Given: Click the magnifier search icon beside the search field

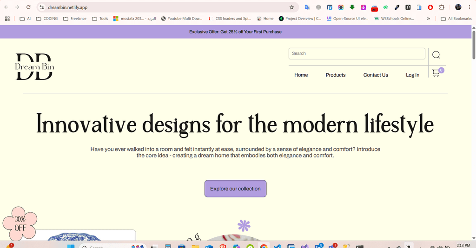Looking at the screenshot, I should coord(436,55).
